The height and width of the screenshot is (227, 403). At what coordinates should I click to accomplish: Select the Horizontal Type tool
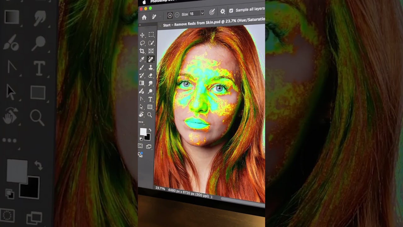(150, 99)
